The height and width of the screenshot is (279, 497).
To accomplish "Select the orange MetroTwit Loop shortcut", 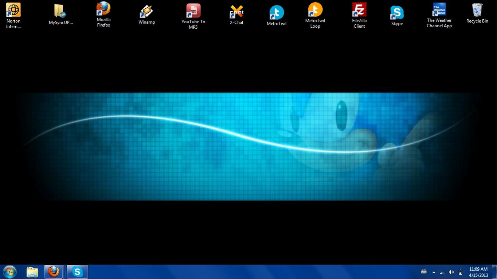I will click(x=315, y=16).
